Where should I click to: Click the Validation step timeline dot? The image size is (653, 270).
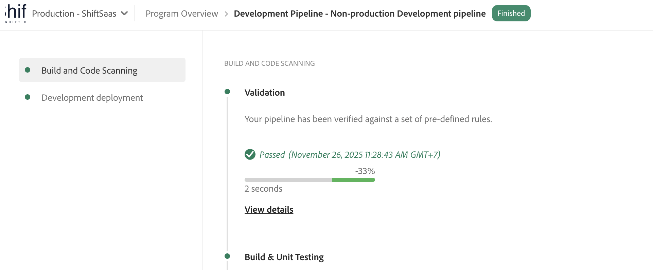click(227, 92)
